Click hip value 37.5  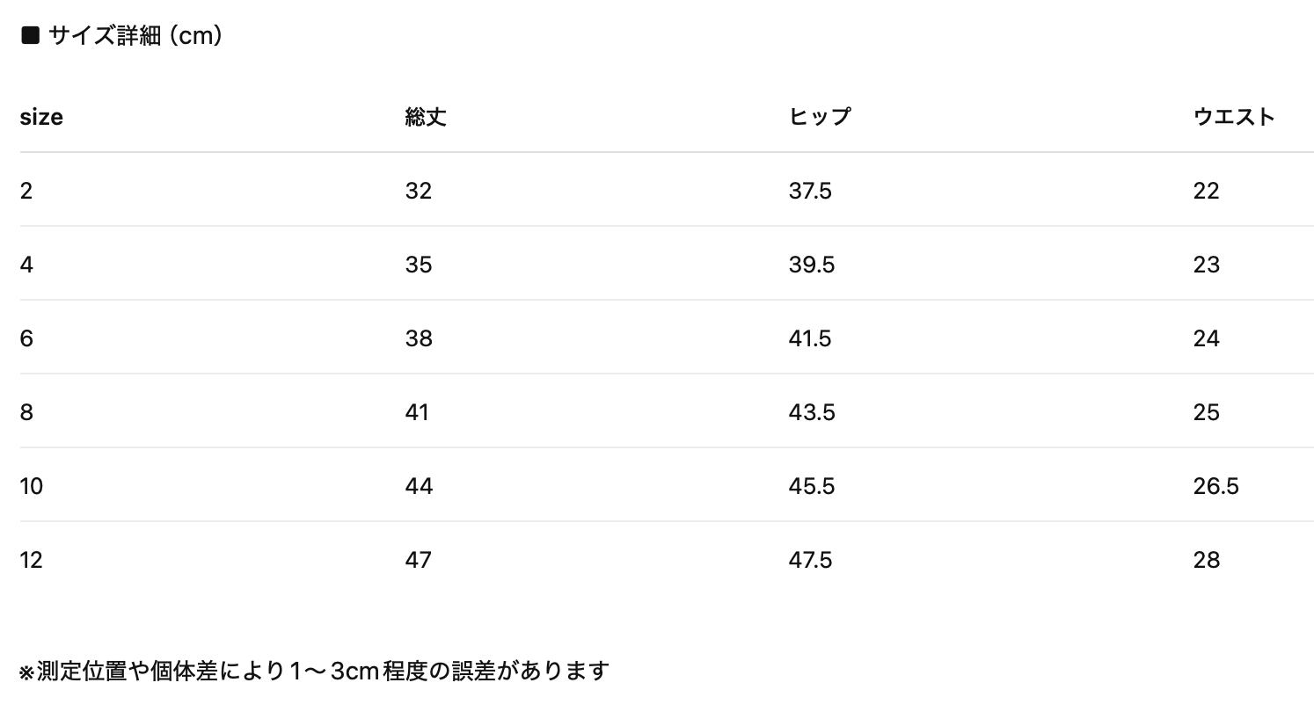point(810,191)
